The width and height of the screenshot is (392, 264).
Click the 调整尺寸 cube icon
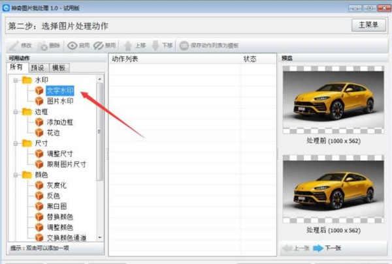click(39, 154)
